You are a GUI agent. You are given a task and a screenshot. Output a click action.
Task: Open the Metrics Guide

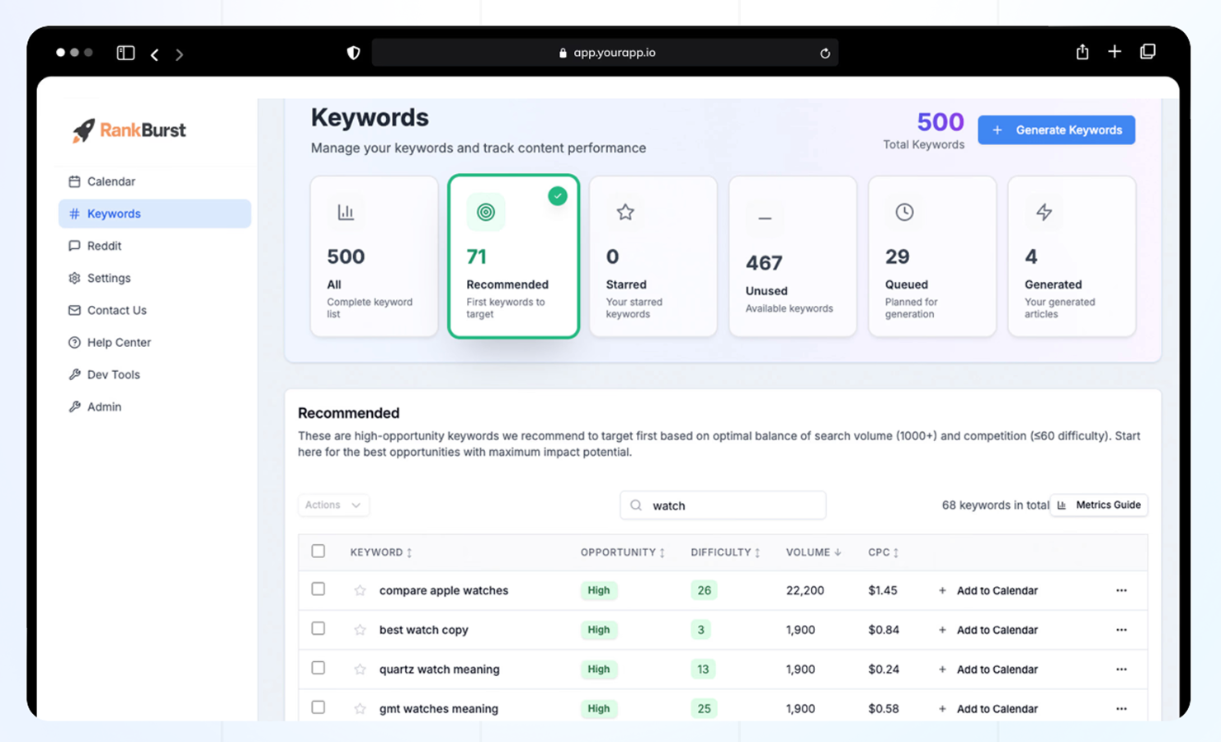(x=1099, y=505)
